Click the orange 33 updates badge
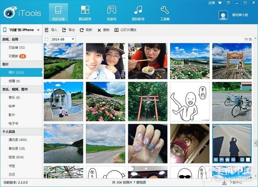 point(22,56)
